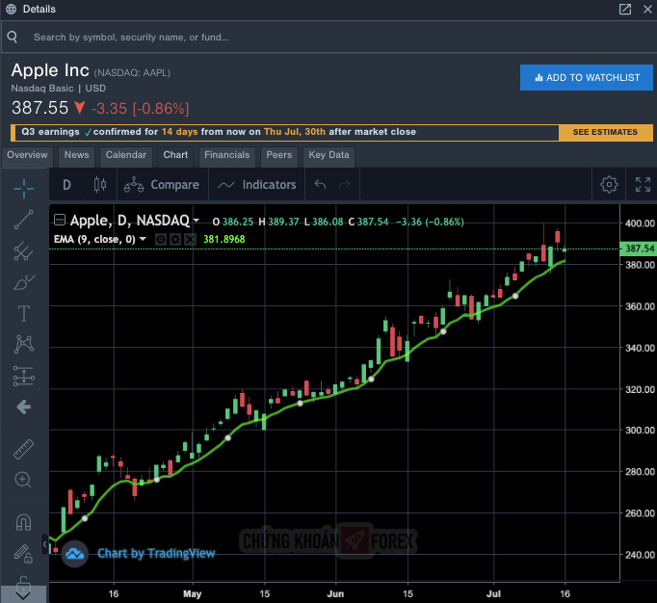
Task: Click the Details globe icon
Action: coord(11,9)
